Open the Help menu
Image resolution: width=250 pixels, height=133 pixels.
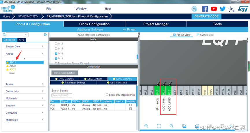108,9
